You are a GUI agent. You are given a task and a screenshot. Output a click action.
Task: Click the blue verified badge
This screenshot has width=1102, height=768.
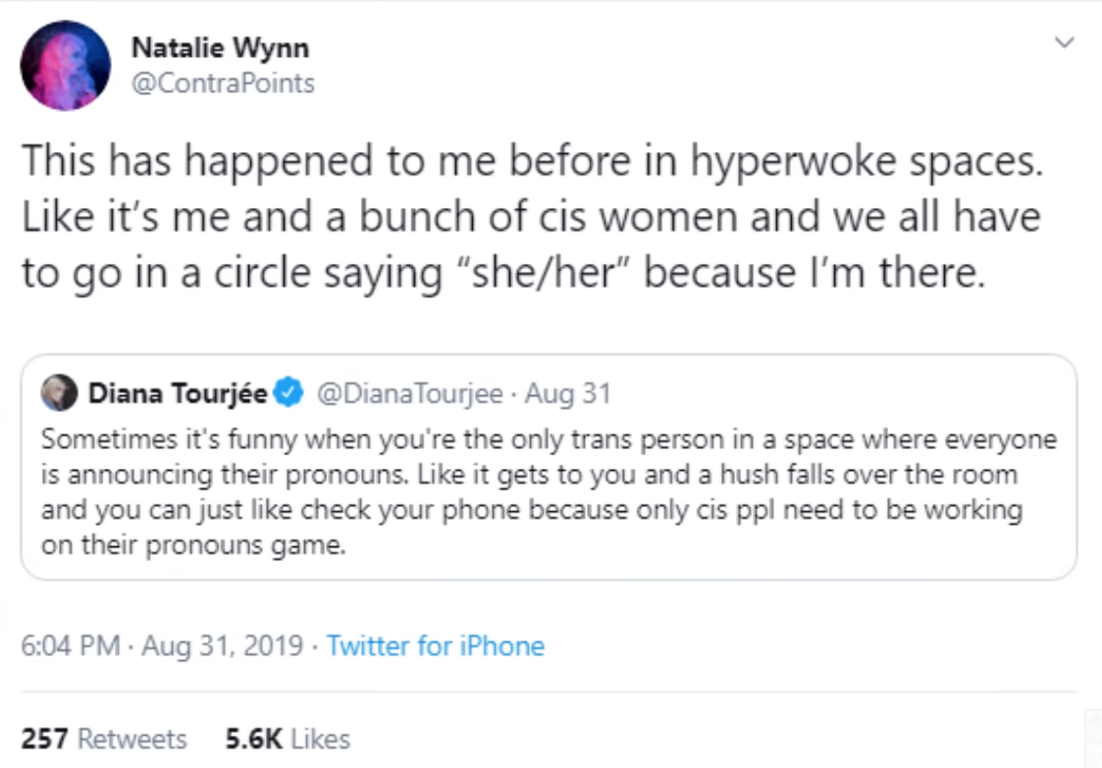pos(289,392)
